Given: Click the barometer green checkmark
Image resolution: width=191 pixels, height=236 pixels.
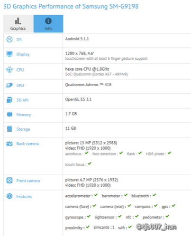Looking at the screenshot, I should click(x=126, y=195).
